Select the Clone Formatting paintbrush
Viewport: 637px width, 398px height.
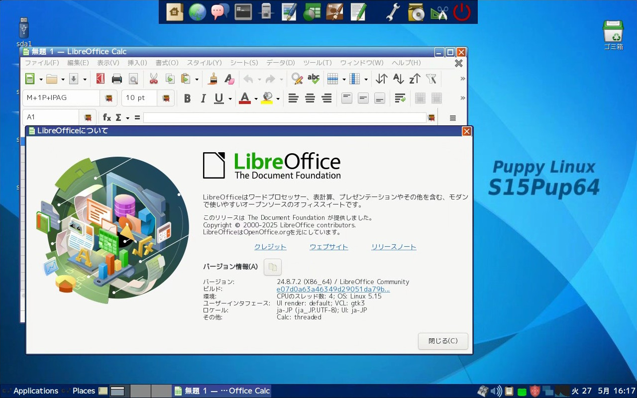coord(213,79)
